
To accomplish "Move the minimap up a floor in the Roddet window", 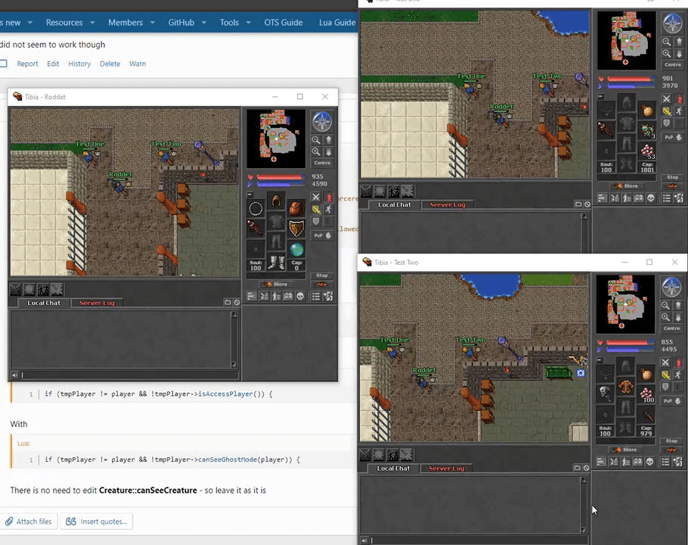I will coord(329,140).
